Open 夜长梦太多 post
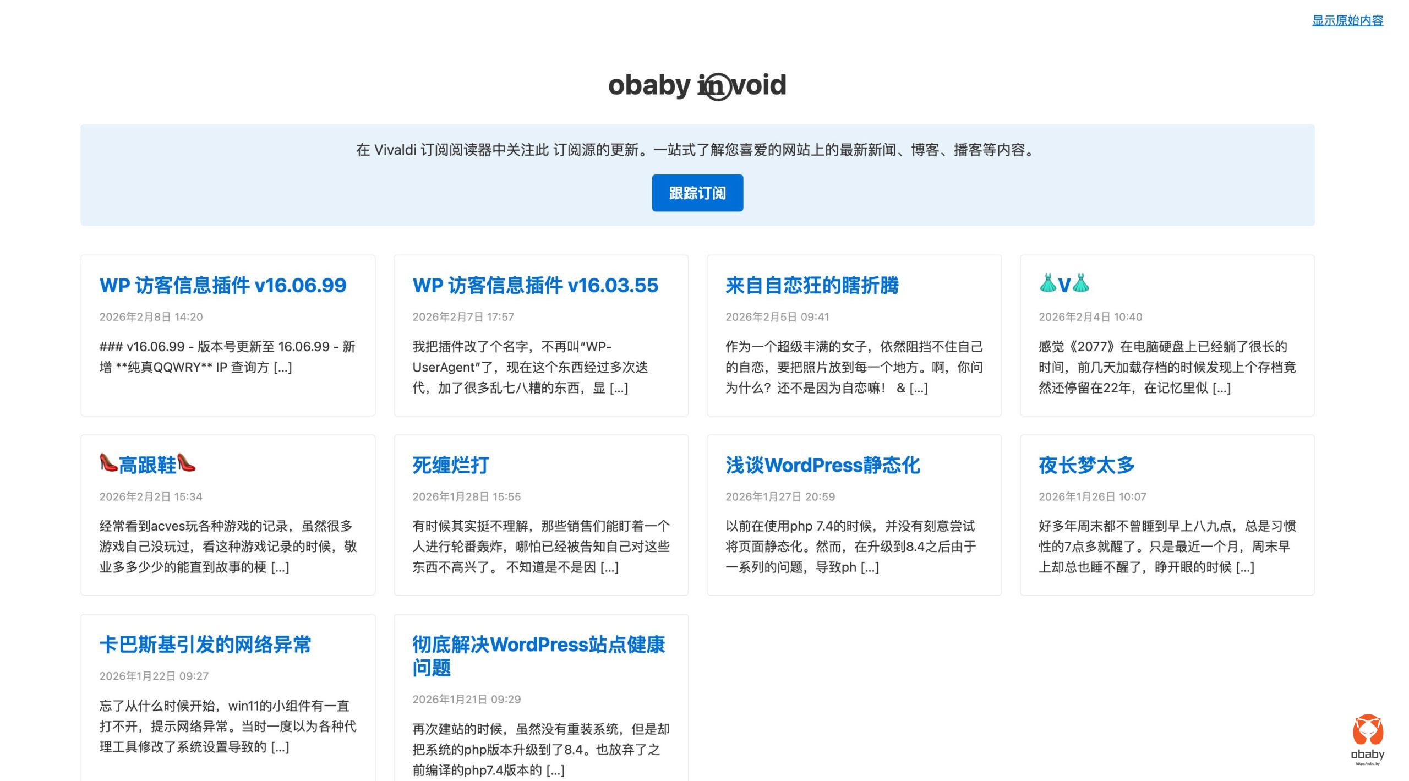Viewport: 1409px width, 781px height. 1086,465
